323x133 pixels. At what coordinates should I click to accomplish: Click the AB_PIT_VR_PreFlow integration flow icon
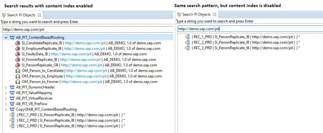12,104
